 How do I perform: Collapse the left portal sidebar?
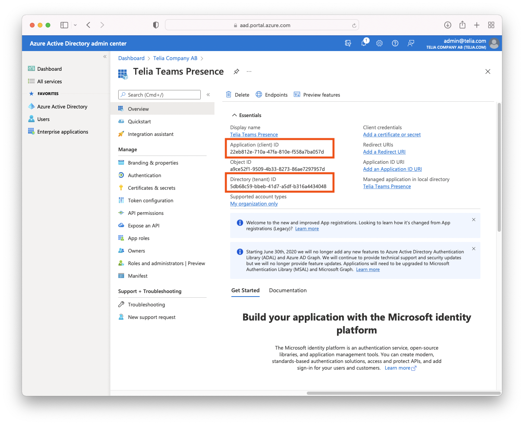pyautogui.click(x=105, y=57)
